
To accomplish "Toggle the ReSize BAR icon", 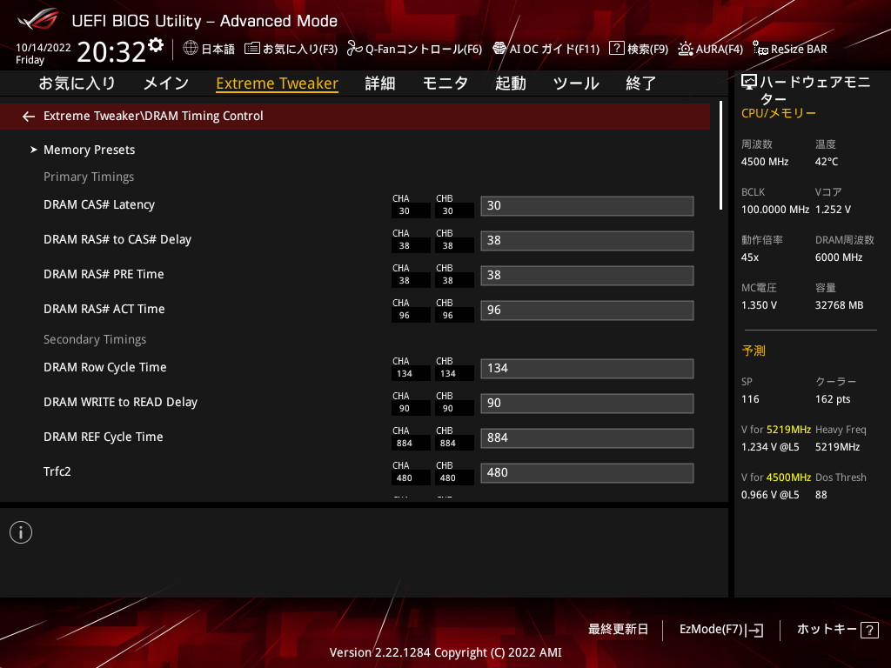I will point(760,49).
